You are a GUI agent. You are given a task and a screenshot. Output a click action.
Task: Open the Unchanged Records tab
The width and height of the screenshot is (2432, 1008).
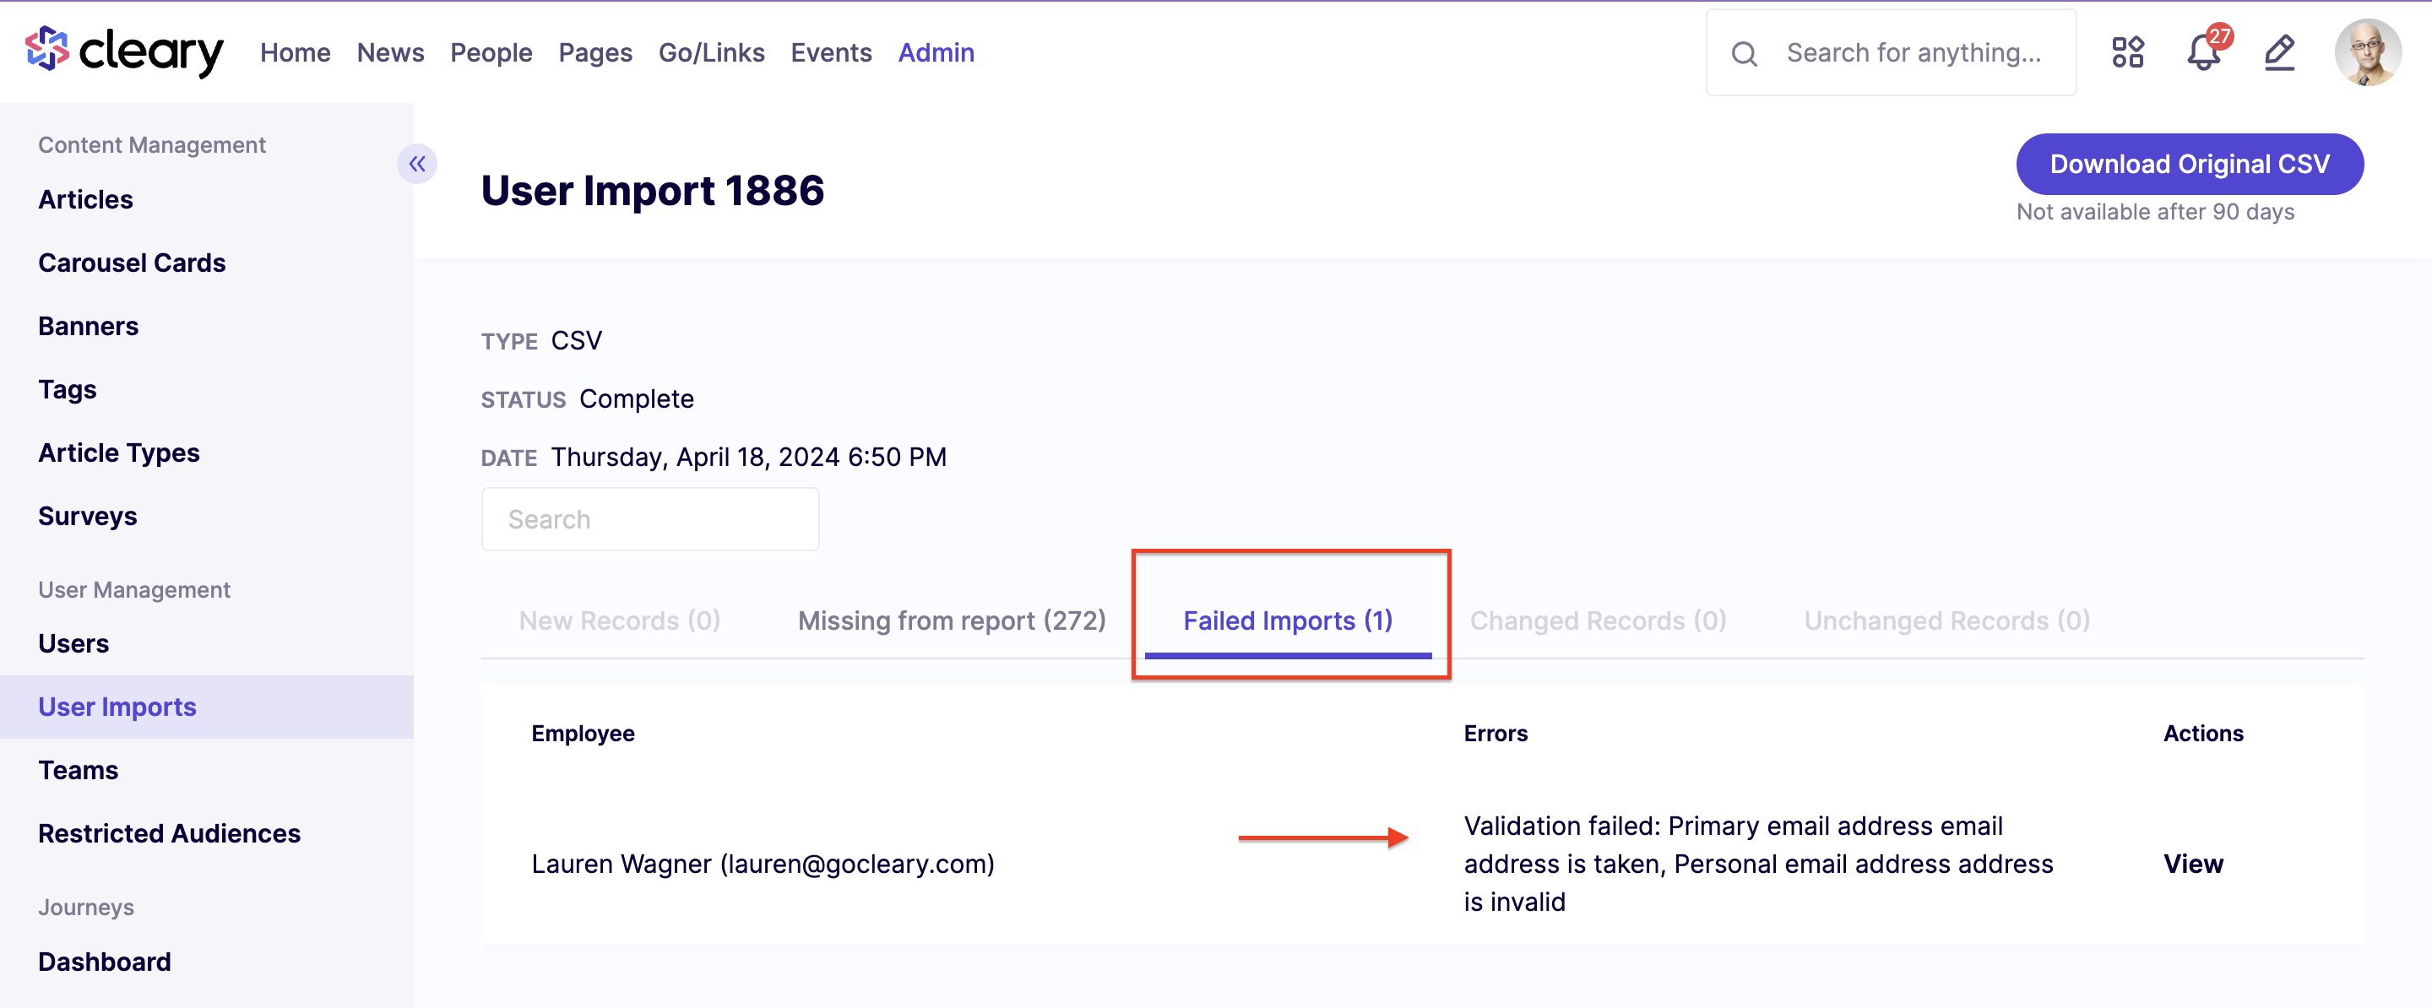click(x=1946, y=621)
